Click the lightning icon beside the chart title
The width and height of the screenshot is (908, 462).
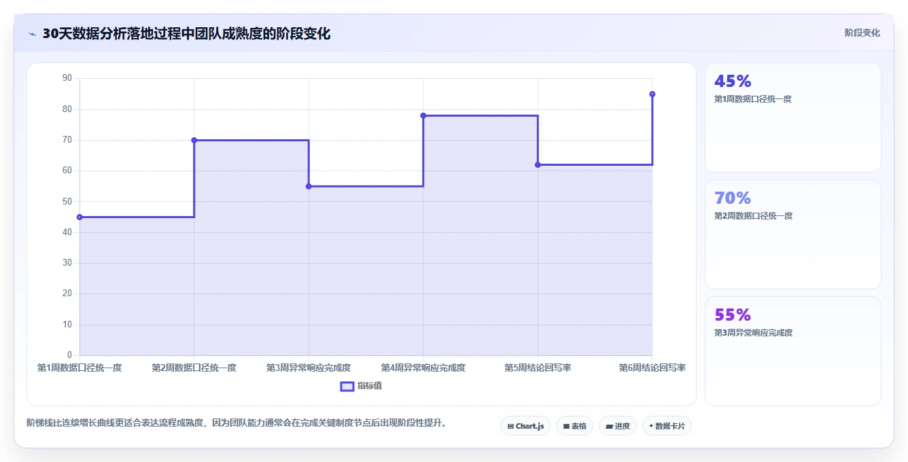(33, 34)
